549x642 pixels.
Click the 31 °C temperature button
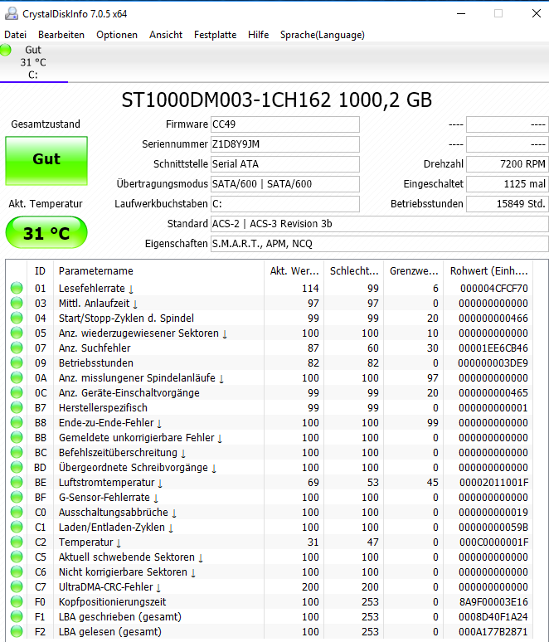(46, 232)
